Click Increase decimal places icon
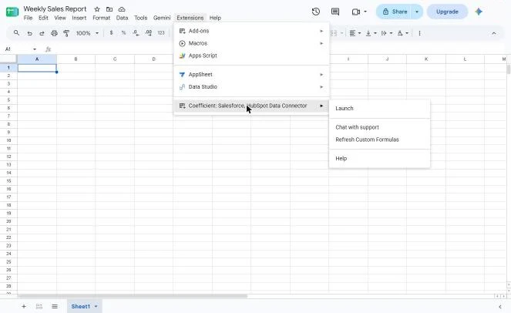The width and height of the screenshot is (511, 313). point(148,33)
